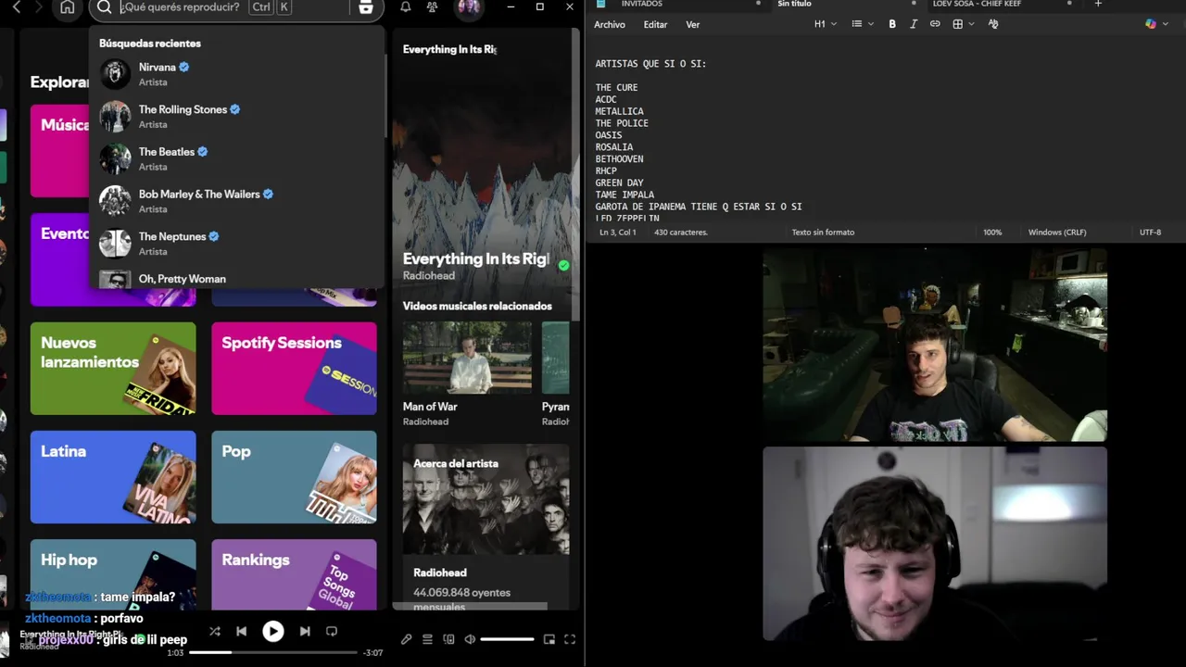Screen dimensions: 1186x667
Task: Open the Editar menu in Notepad
Action: point(655,25)
